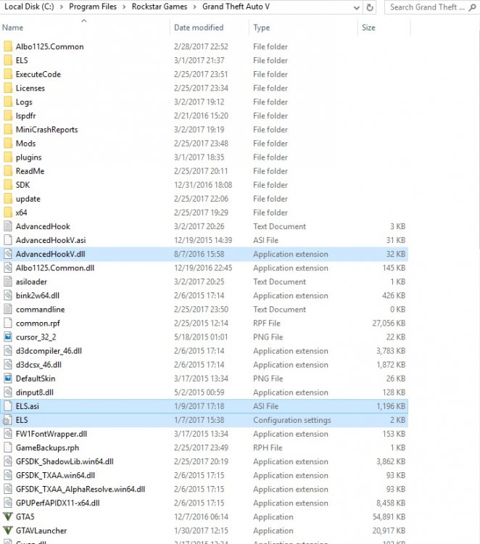Click the Configuration settings type cell
Image resolution: width=480 pixels, height=544 pixels.
(292, 420)
